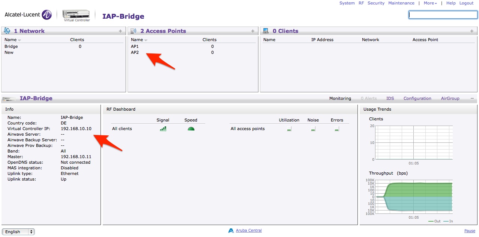Click the Network panel globe icon
Viewport: 479px width, 237px height.
[x=7, y=31]
